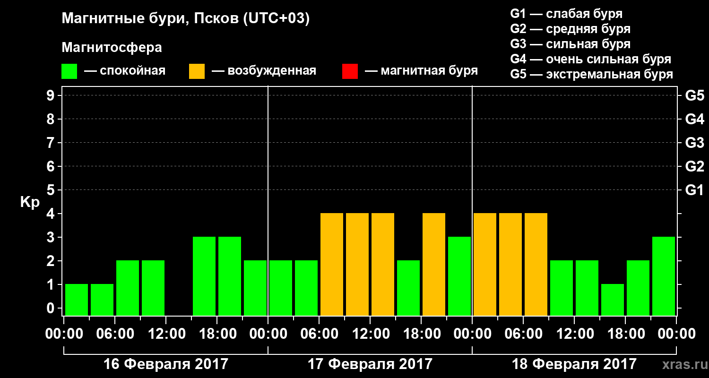Click the 'G5 — экстремальная буря' legend line
The height and width of the screenshot is (378, 709).
tap(592, 74)
